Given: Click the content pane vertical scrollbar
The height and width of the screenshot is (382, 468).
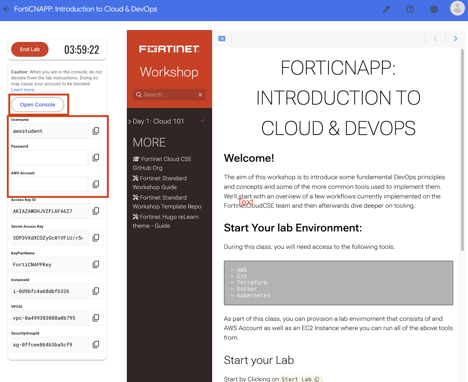Looking at the screenshot, I should pyautogui.click(x=462, y=150).
